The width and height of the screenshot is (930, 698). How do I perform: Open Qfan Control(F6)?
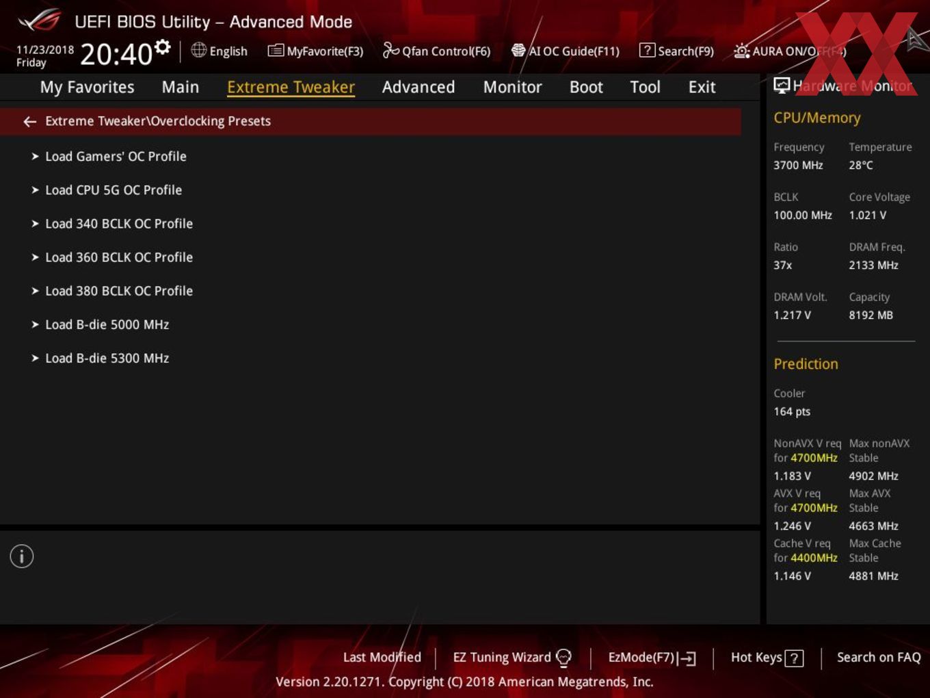436,51
